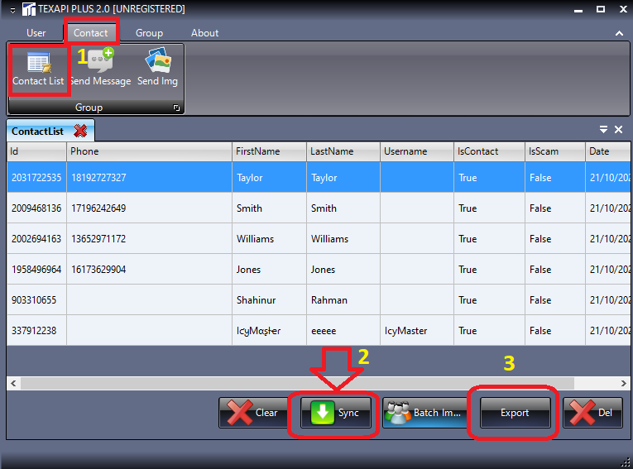The height and width of the screenshot is (469, 633).
Task: Click the Export button
Action: click(515, 413)
